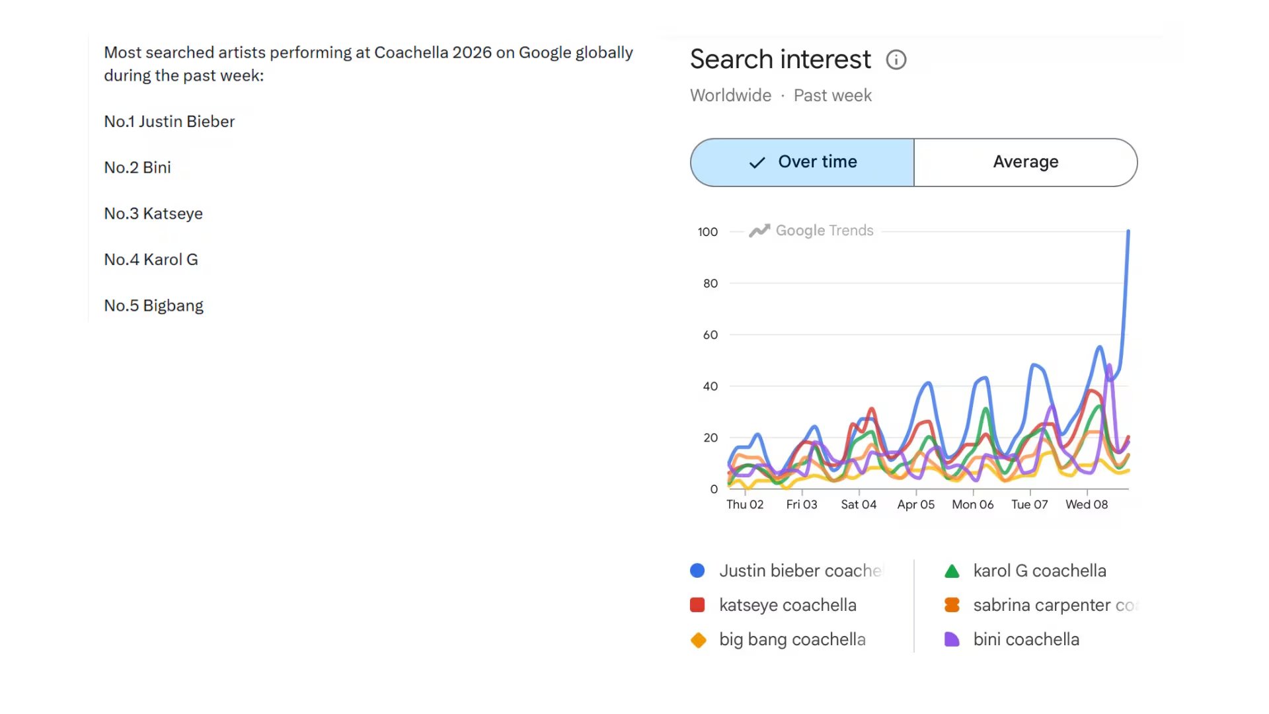Click the red square marker for katseye coachella
This screenshot has height=714, width=1269.
[x=697, y=604]
